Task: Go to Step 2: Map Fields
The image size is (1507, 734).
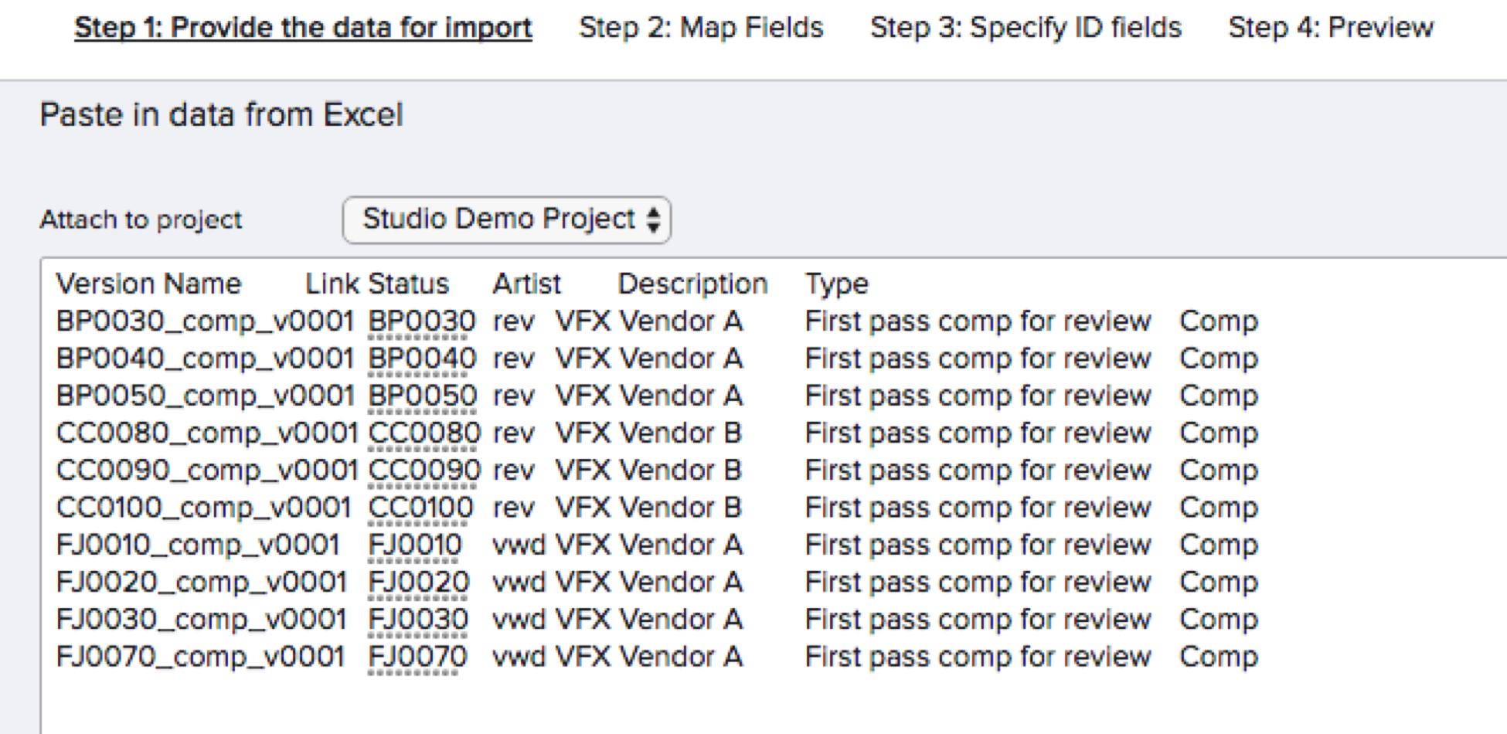Action: pyautogui.click(x=701, y=28)
